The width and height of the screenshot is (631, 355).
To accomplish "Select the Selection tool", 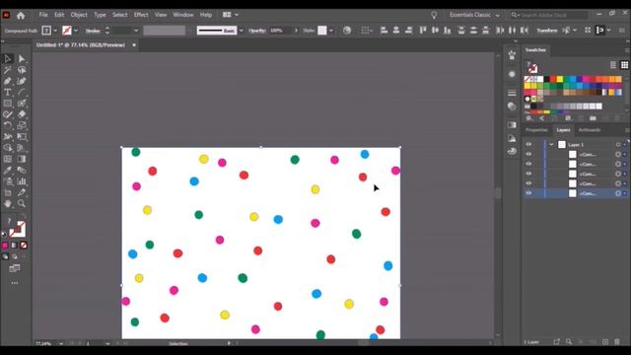I will point(7,59).
